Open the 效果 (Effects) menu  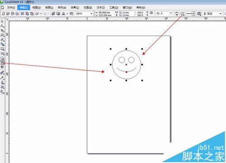tap(75, 7)
